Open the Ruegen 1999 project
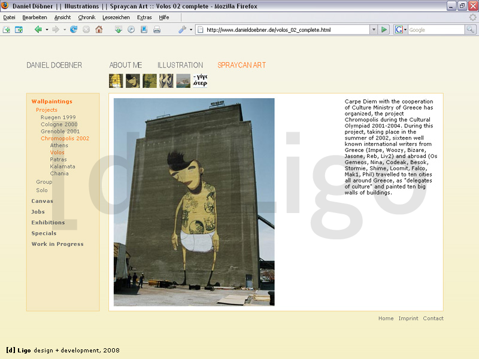Screen dimensions: 479x359 point(58,117)
